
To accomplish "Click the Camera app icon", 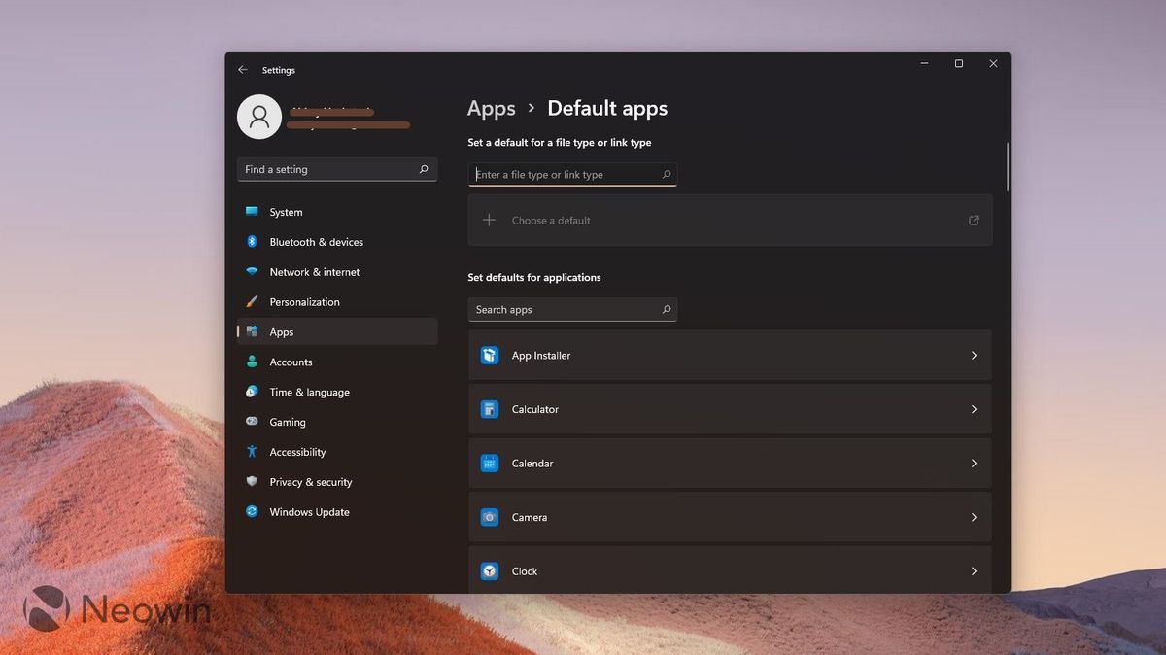I will 490,517.
